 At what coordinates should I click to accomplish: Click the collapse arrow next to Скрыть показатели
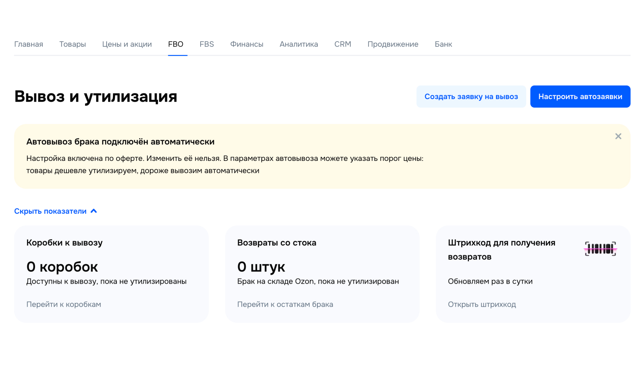click(94, 211)
